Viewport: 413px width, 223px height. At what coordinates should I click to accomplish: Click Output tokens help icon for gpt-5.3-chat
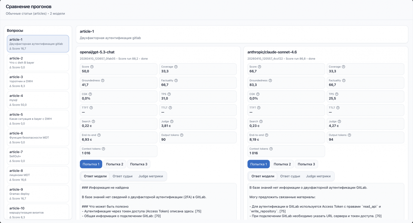[182, 135]
